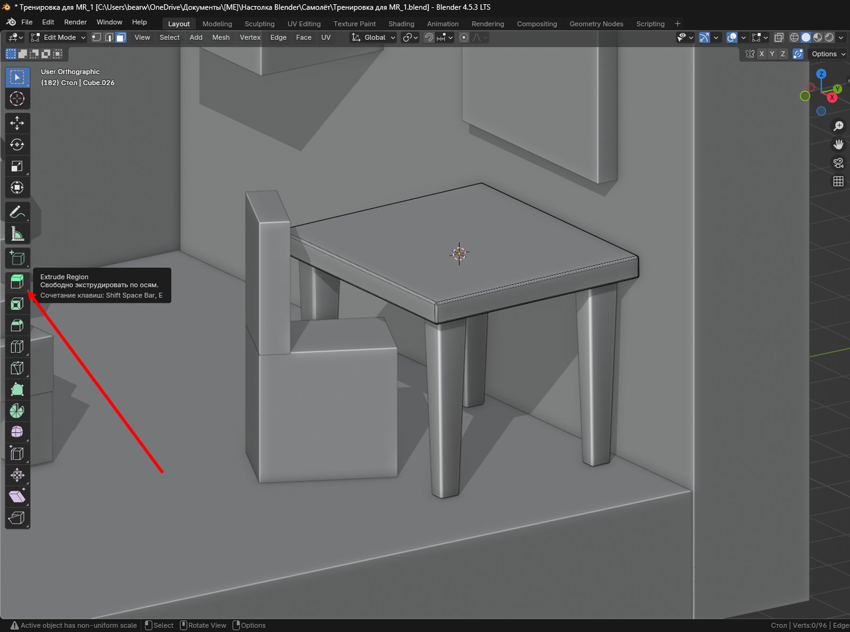Select the Inset Faces tool

[x=17, y=304]
